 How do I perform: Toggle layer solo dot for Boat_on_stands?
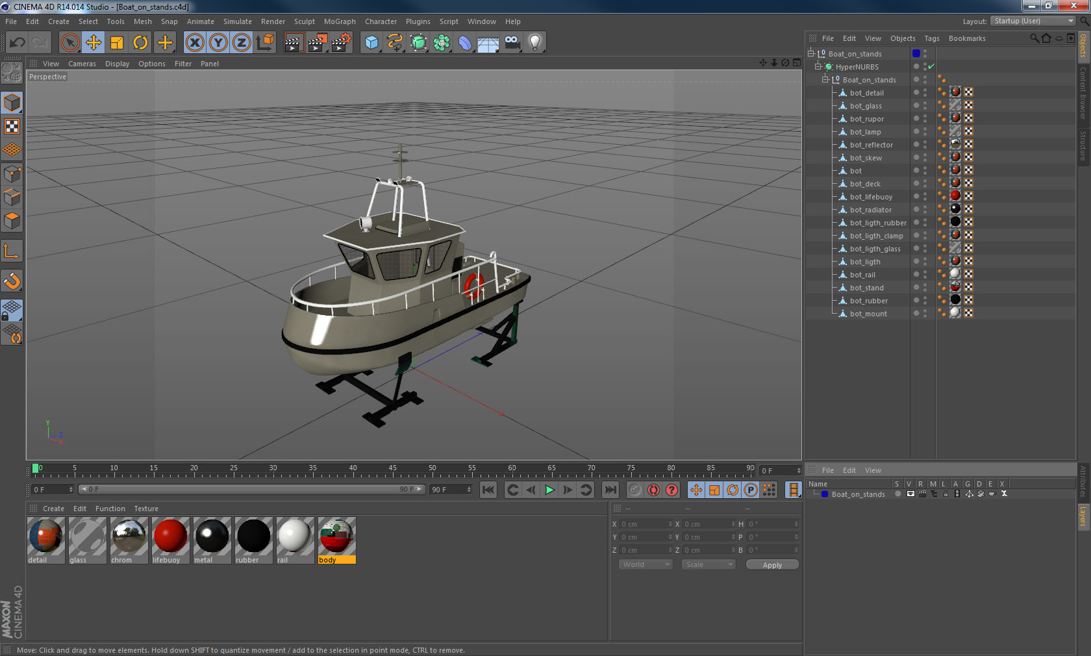click(x=898, y=494)
